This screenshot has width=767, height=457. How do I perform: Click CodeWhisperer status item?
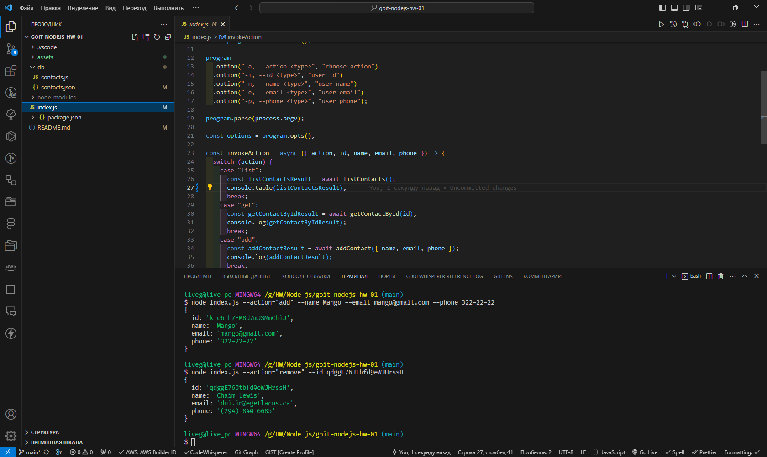tap(206, 452)
